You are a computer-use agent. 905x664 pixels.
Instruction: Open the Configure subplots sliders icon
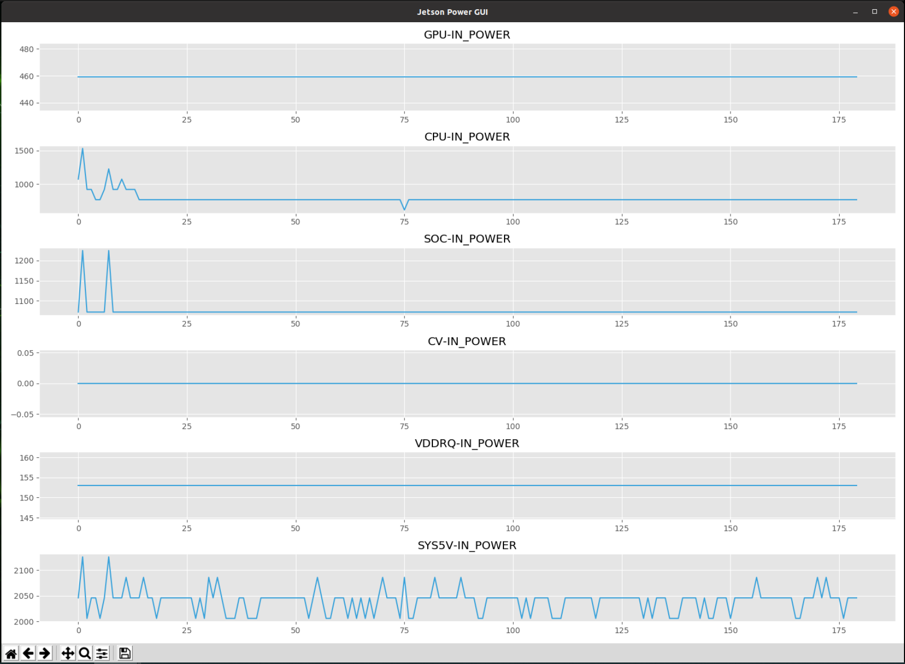pos(101,653)
